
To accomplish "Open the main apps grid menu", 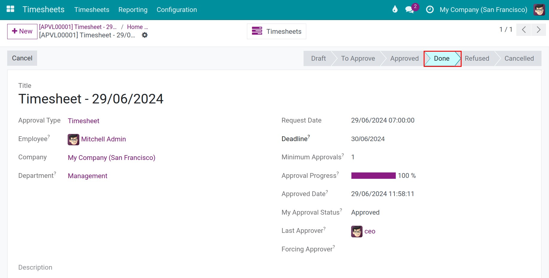I will tap(10, 9).
